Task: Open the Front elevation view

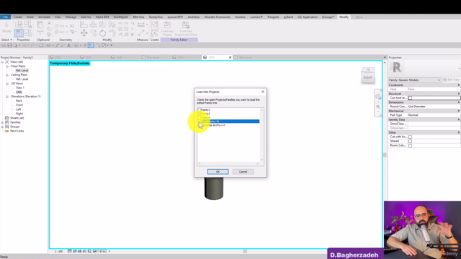Action: [19, 105]
